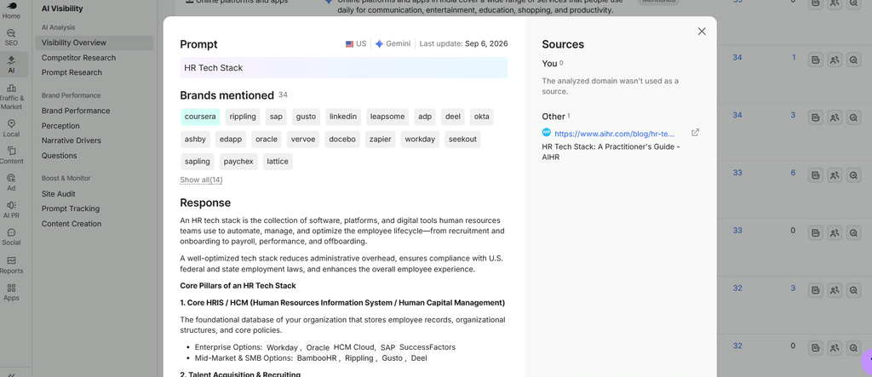Select the gusto brand tag
This screenshot has height=377, width=872.
[306, 117]
